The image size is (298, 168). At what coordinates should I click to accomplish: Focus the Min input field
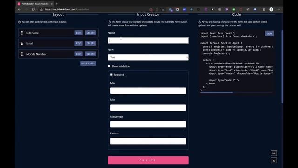pos(148,107)
